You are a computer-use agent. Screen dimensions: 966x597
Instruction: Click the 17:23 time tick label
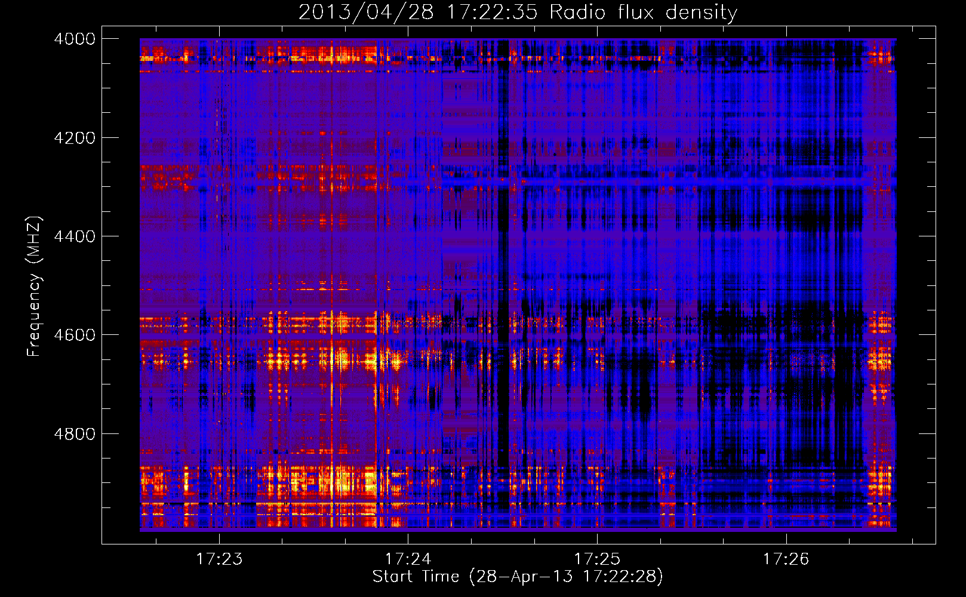coord(219,559)
